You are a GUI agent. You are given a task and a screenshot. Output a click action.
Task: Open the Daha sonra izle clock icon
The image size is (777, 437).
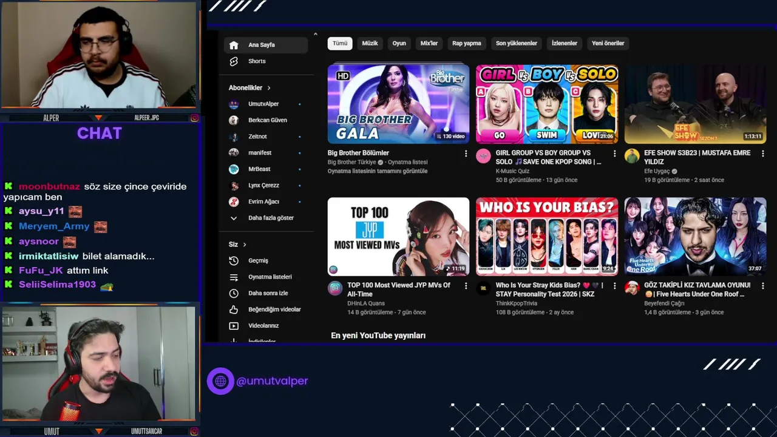tap(234, 293)
